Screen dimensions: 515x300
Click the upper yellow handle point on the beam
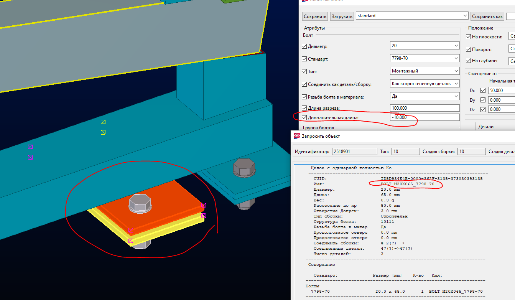(x=103, y=122)
